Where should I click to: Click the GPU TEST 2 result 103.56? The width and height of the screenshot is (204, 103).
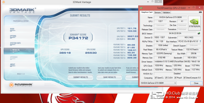[132, 31]
